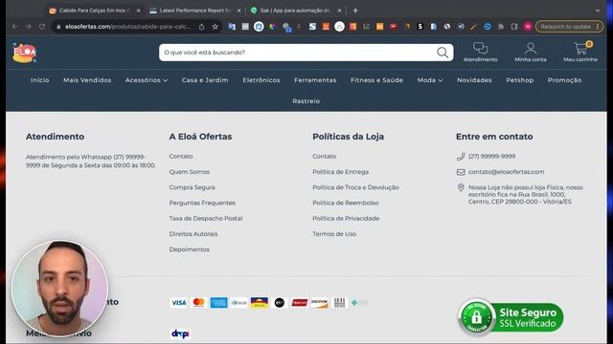The height and width of the screenshot is (344, 613).
Task: Click Site Seguro SSL Verificado badge
Action: point(511,317)
